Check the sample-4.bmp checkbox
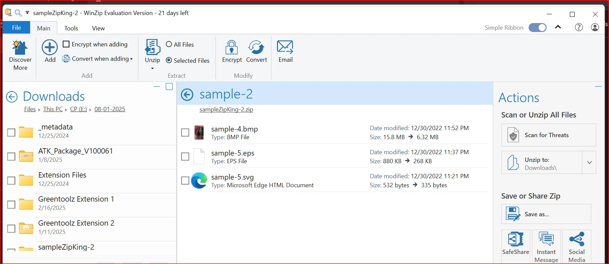The height and width of the screenshot is (264, 609). tap(185, 133)
